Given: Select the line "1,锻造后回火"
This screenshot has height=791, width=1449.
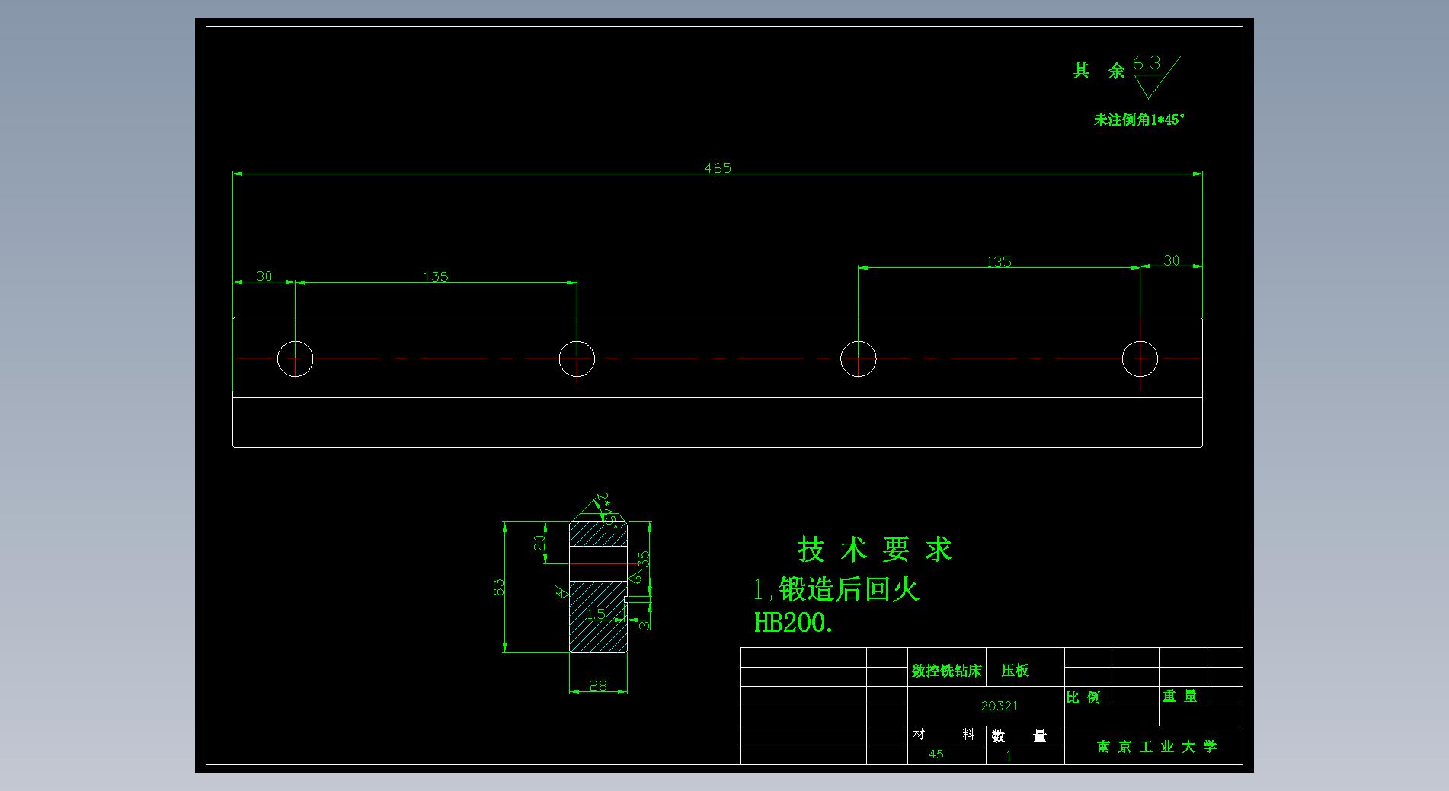Looking at the screenshot, I should pyautogui.click(x=836, y=589).
